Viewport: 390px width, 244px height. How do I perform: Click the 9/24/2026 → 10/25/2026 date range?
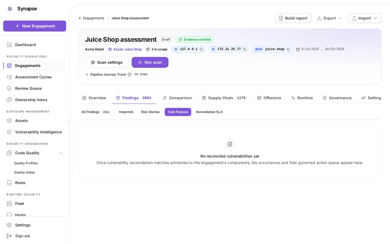click(323, 49)
